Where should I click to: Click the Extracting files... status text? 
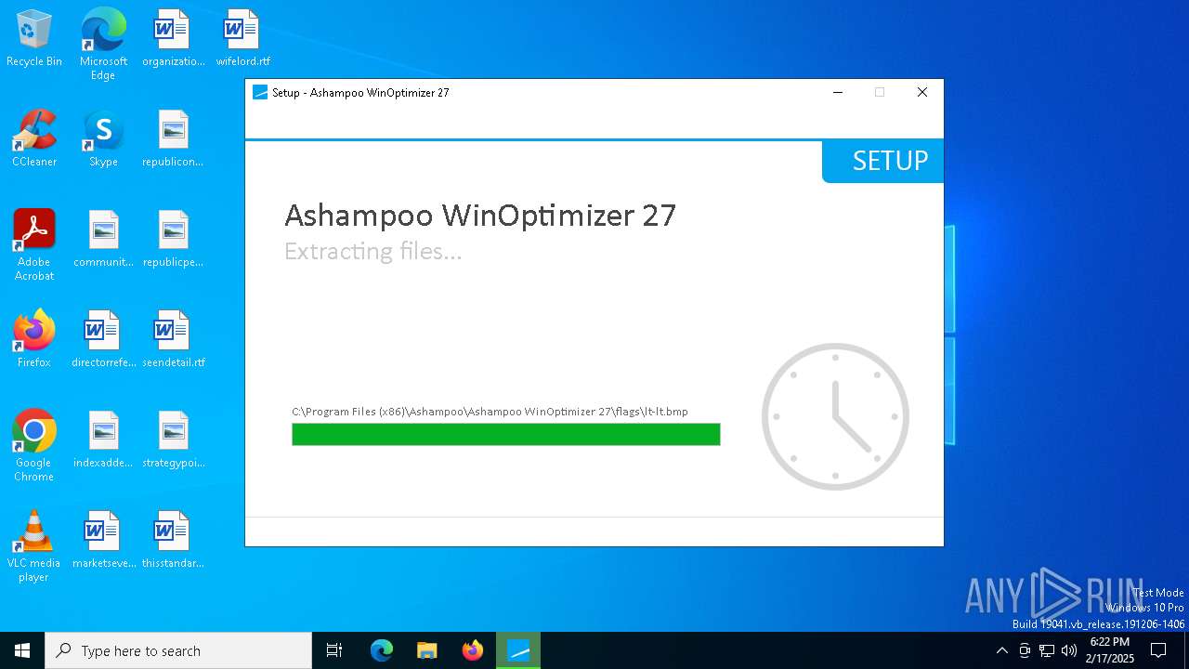click(x=372, y=252)
